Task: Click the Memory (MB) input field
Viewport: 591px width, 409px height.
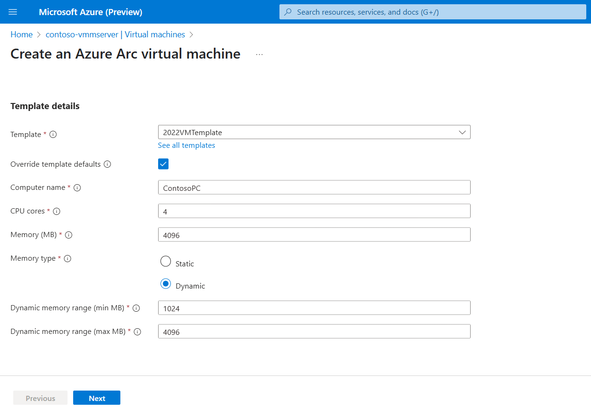Action: coord(314,235)
